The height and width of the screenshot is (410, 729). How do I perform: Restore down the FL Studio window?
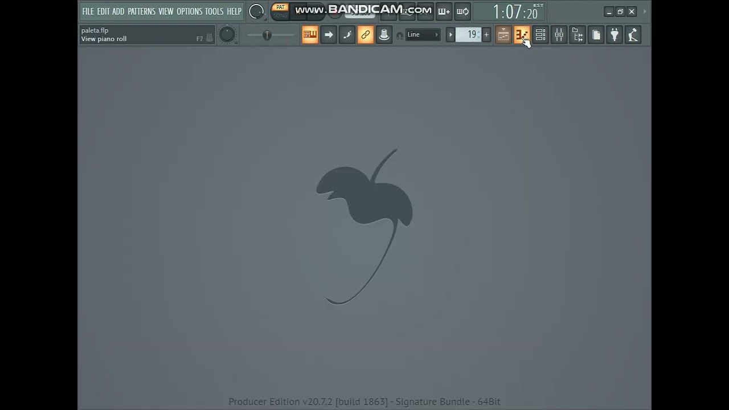point(620,11)
